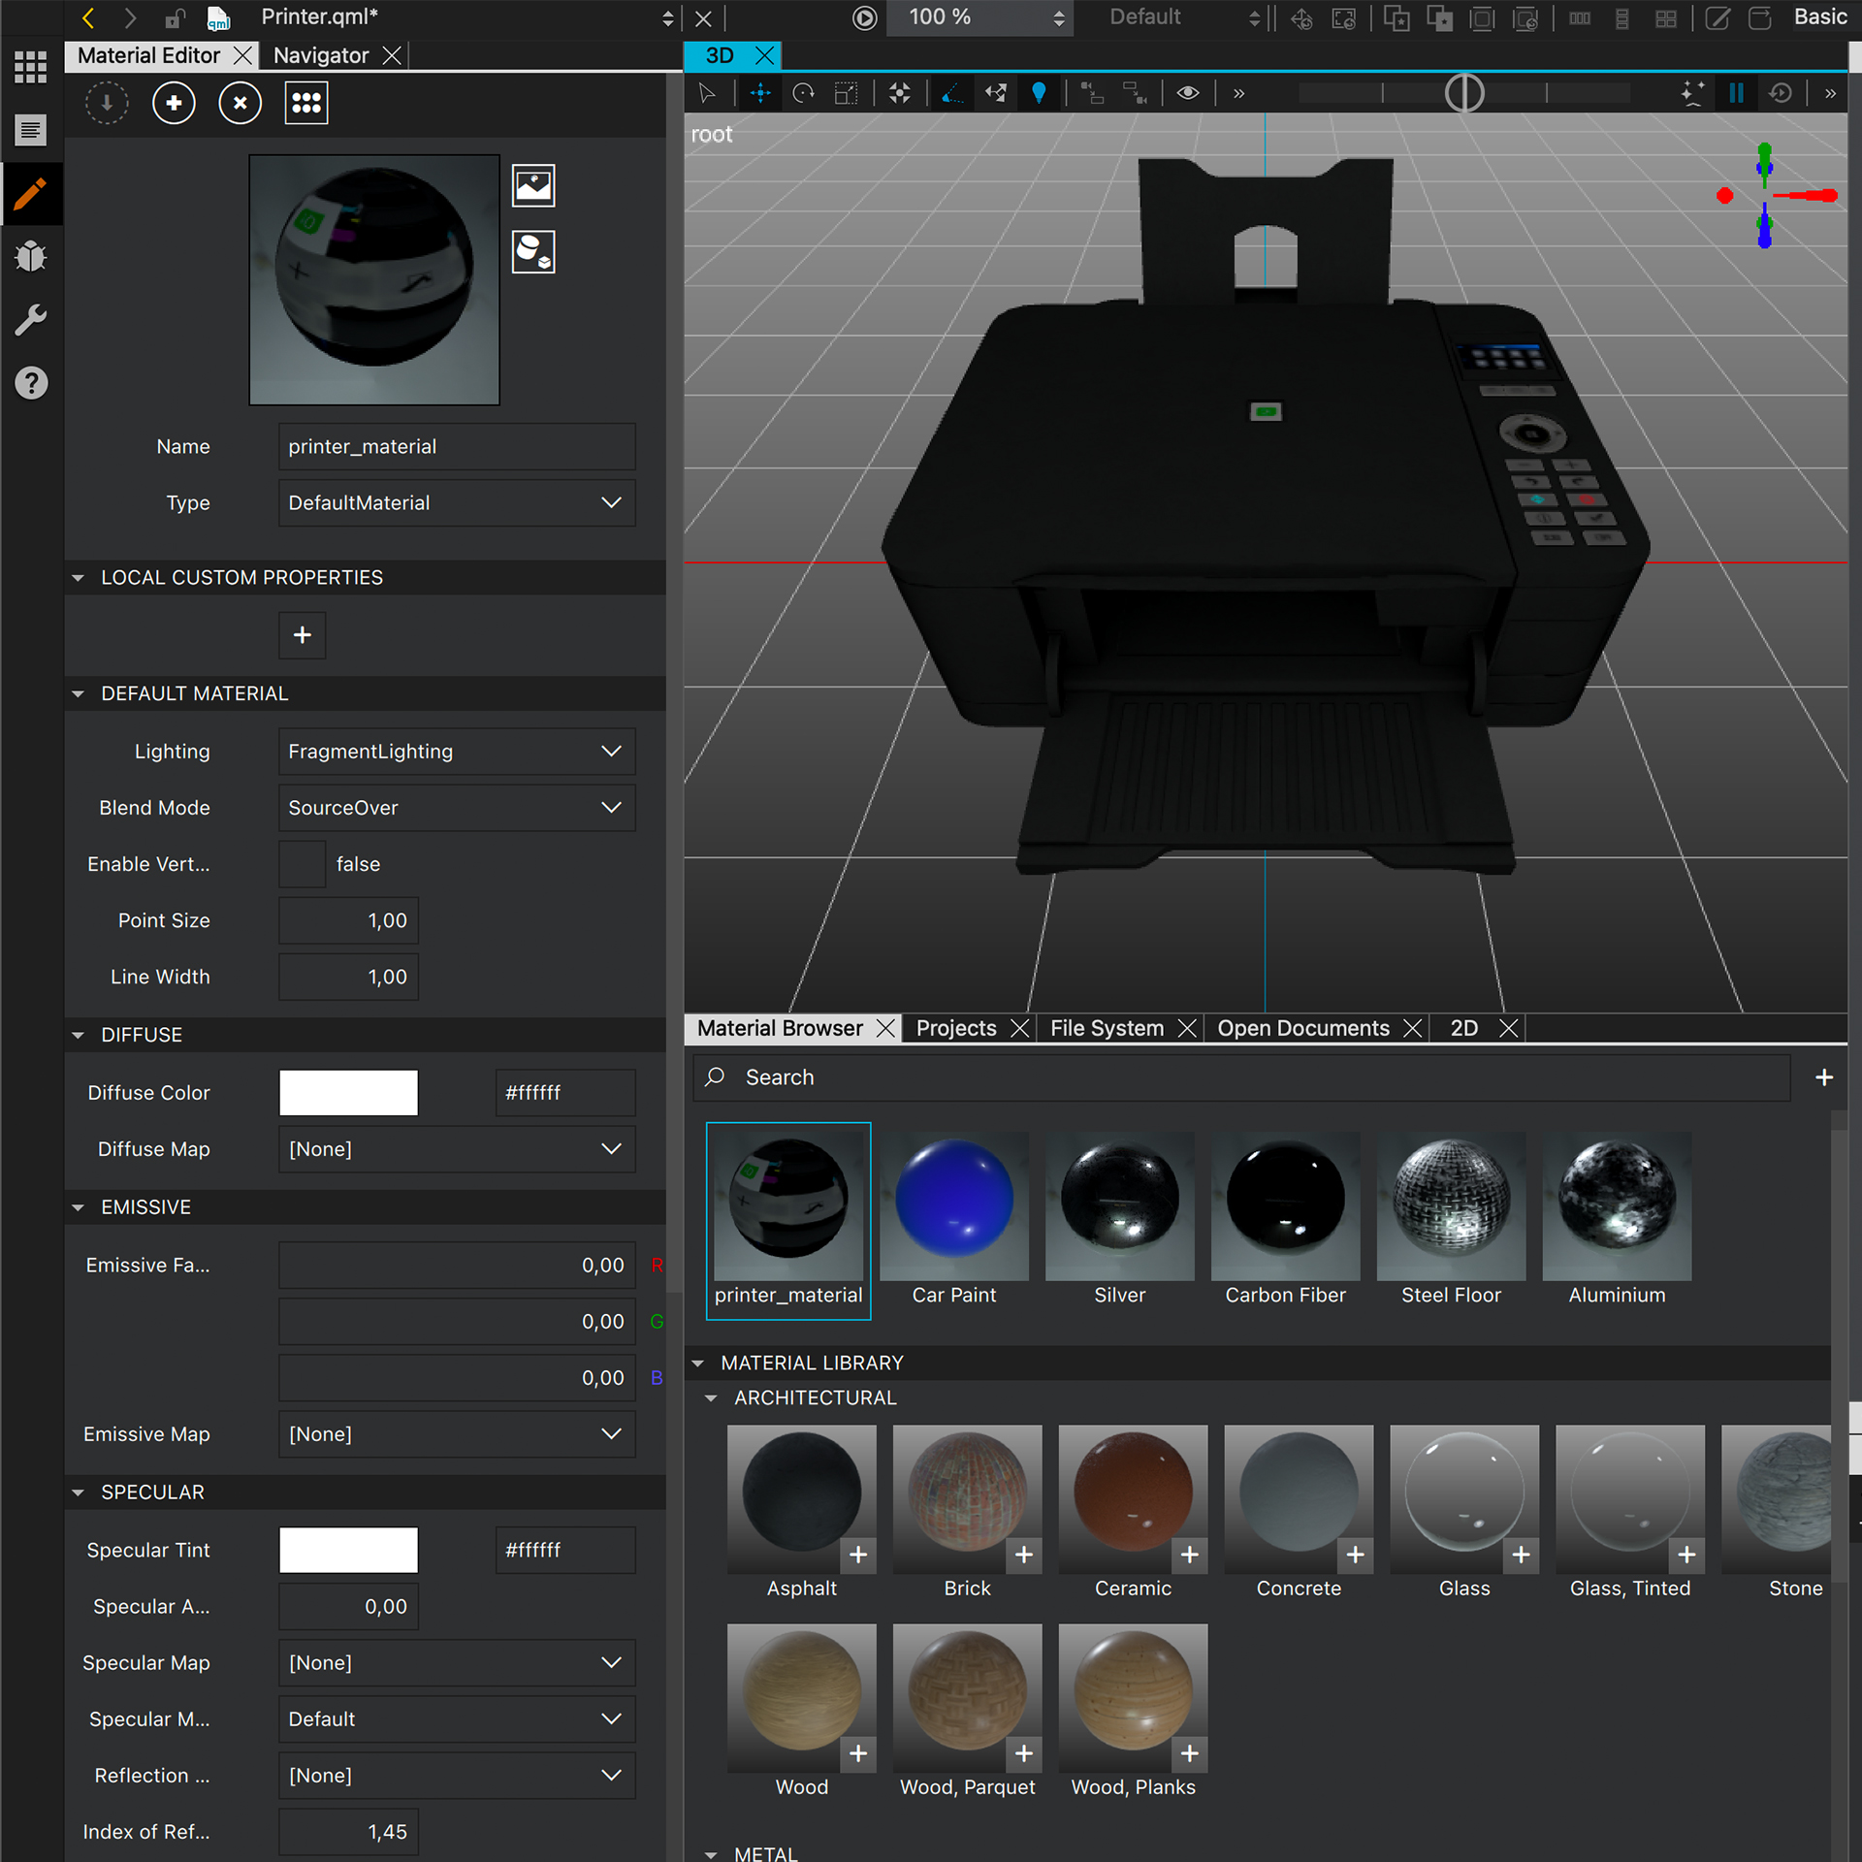Click the Diffuse Color white swatch
The image size is (1862, 1862).
point(348,1093)
